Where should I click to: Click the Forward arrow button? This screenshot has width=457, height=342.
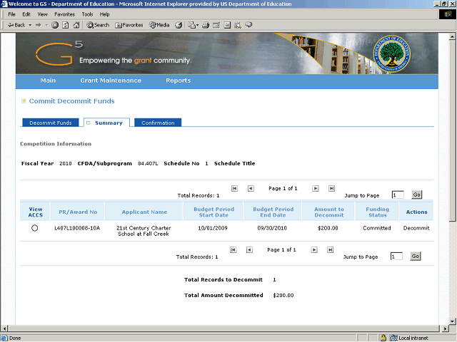[38, 25]
